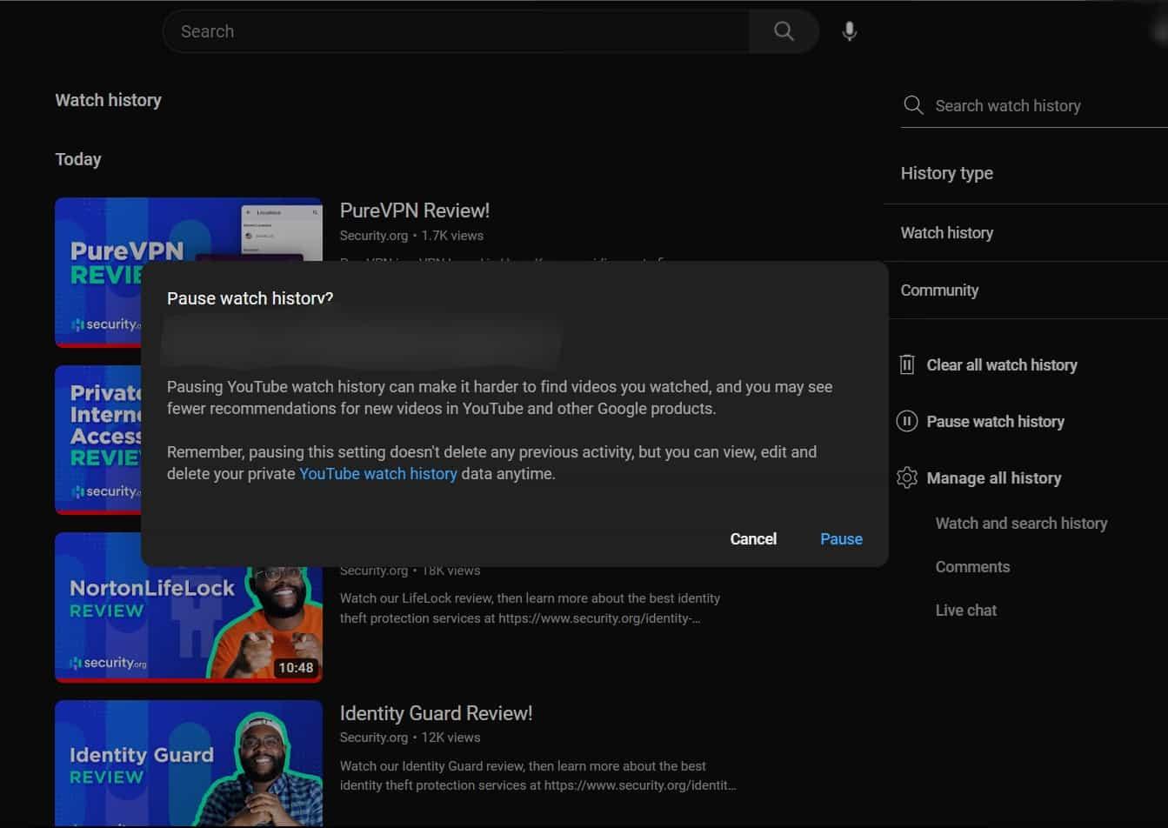The height and width of the screenshot is (828, 1168).
Task: Click the 10:48 duration badge
Action: (296, 668)
